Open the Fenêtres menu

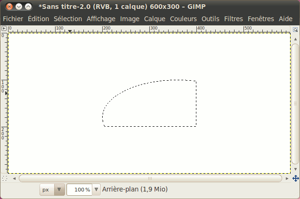[x=261, y=19]
